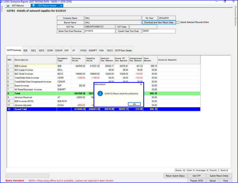Open the Menu side panel
Viewport: 238px width, 183px height.
(x=2, y=9)
